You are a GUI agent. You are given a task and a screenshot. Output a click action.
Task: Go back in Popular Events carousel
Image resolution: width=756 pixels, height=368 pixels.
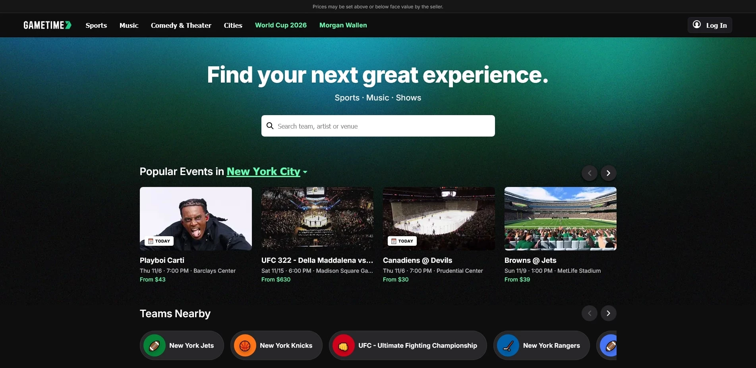590,173
